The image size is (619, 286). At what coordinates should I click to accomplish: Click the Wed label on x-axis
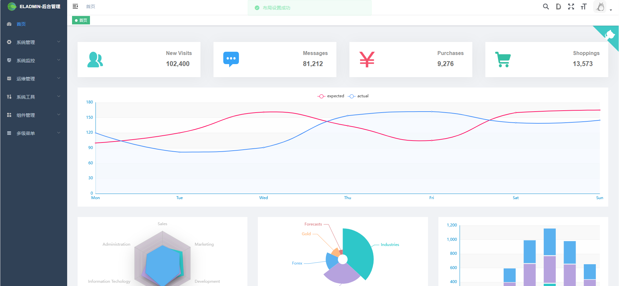pyautogui.click(x=264, y=198)
